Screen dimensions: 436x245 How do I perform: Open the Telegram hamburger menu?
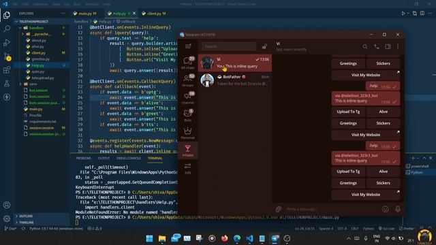[188, 46]
